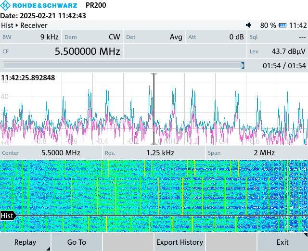Open the Replay softkey menu
Screen dimensions: 308x251
coord(26,242)
